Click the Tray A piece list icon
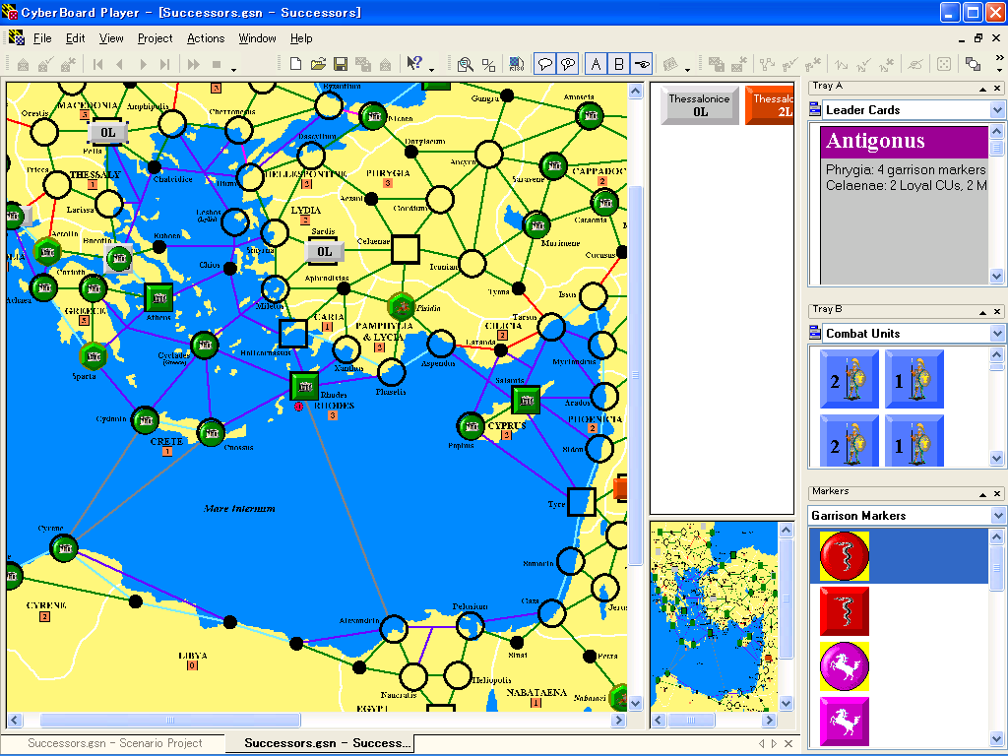This screenshot has width=1008, height=756. pos(815,110)
